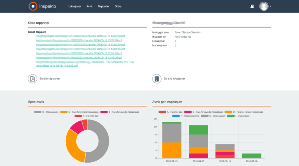
Task: Click the green segment of second 2016-09-13 bar
Action: tap(198, 130)
